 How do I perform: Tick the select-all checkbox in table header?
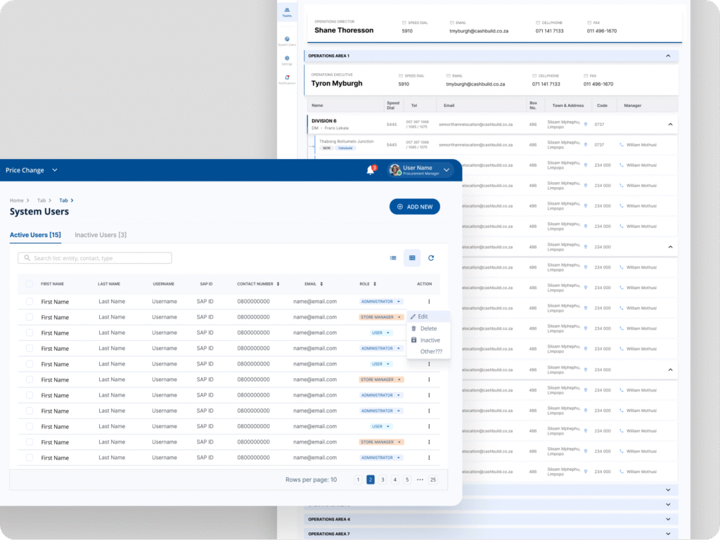tap(29, 284)
